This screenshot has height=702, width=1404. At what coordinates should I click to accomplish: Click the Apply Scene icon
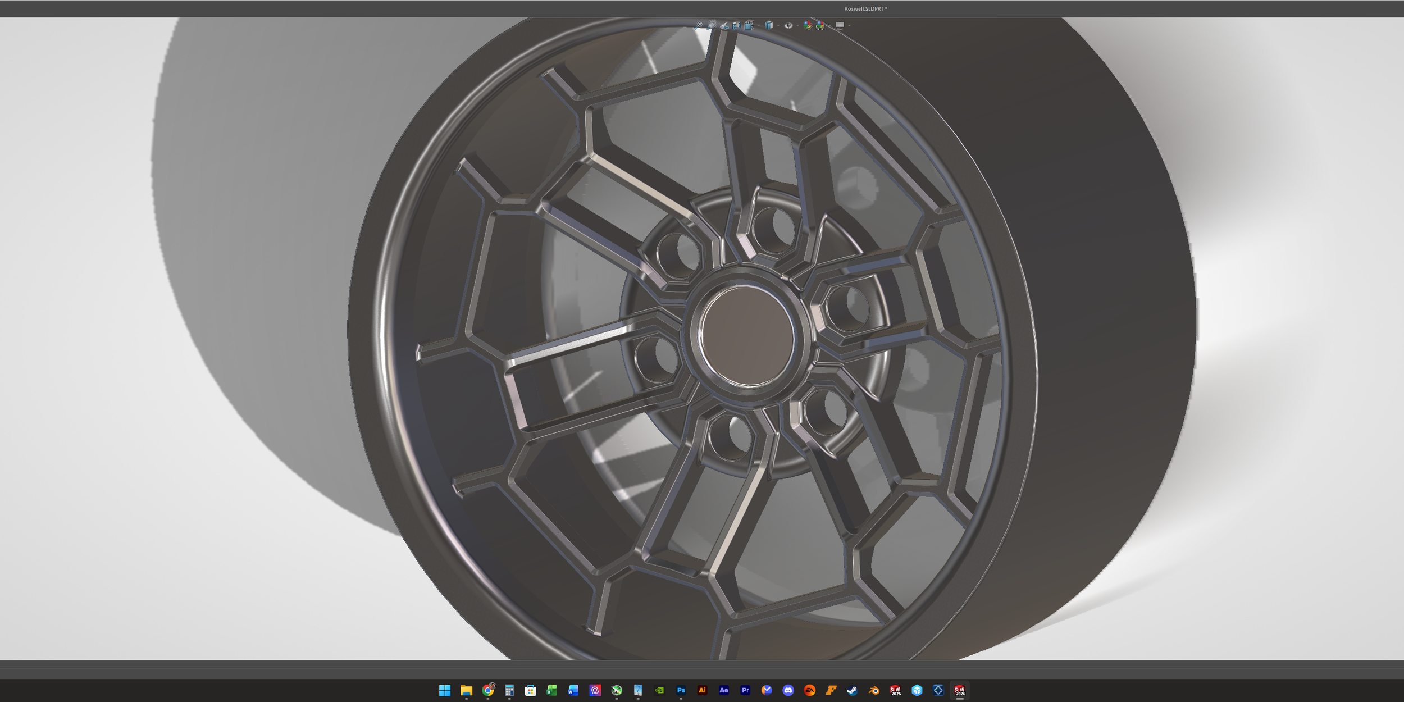820,25
